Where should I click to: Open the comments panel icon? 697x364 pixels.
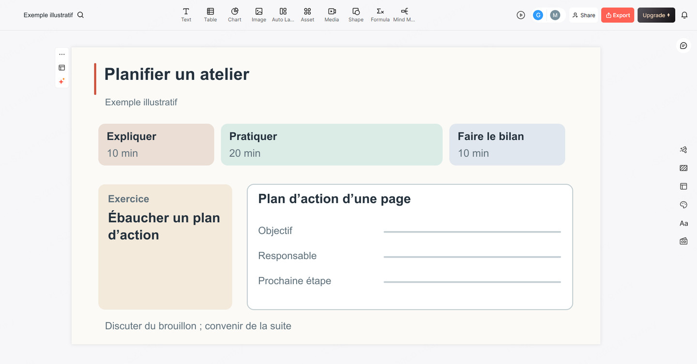(x=683, y=45)
